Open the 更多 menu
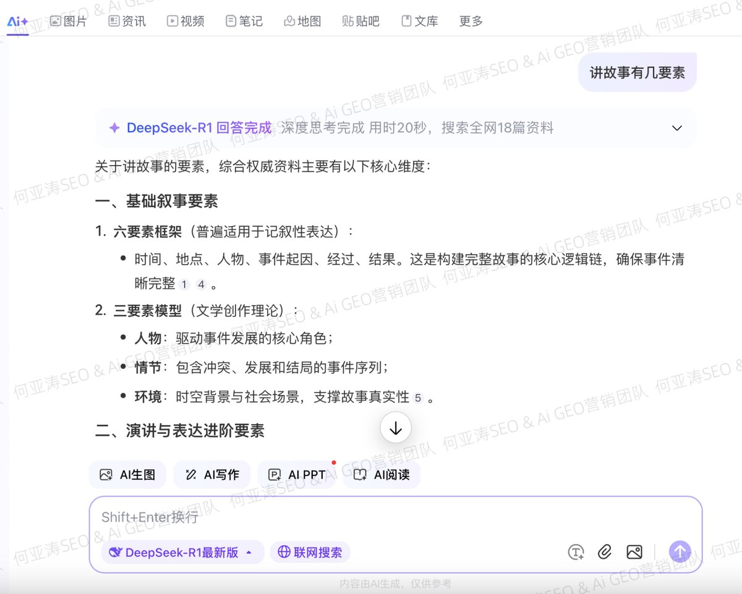This screenshot has width=742, height=594. click(471, 21)
